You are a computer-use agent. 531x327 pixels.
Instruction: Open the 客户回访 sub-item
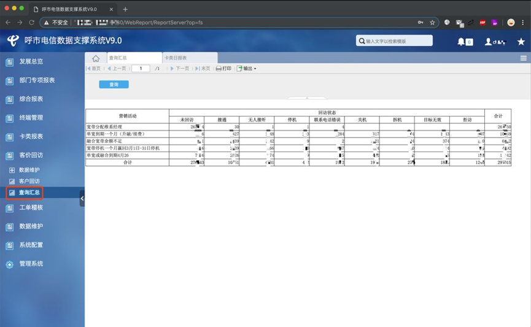(29, 181)
